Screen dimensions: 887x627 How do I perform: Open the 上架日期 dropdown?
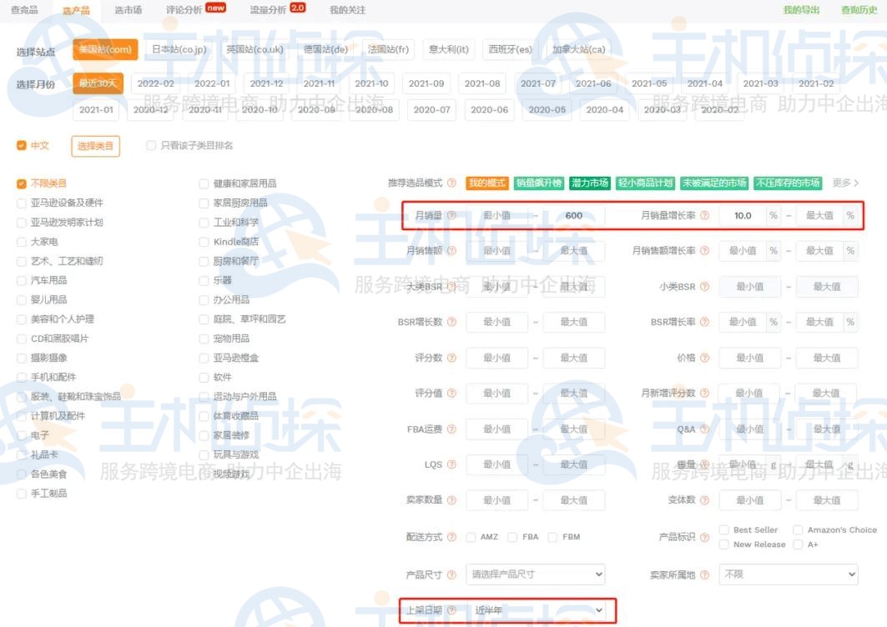[536, 610]
